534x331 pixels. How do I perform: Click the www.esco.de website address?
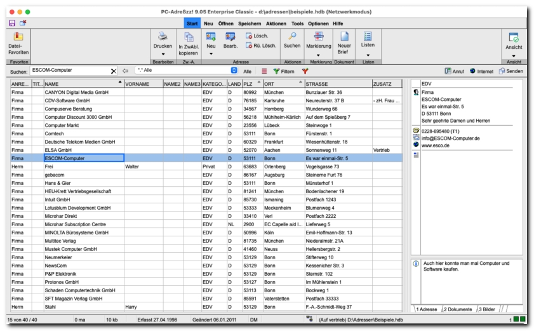pos(436,145)
